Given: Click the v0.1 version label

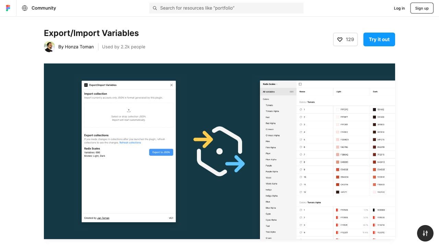Looking at the screenshot, I should point(171,218).
